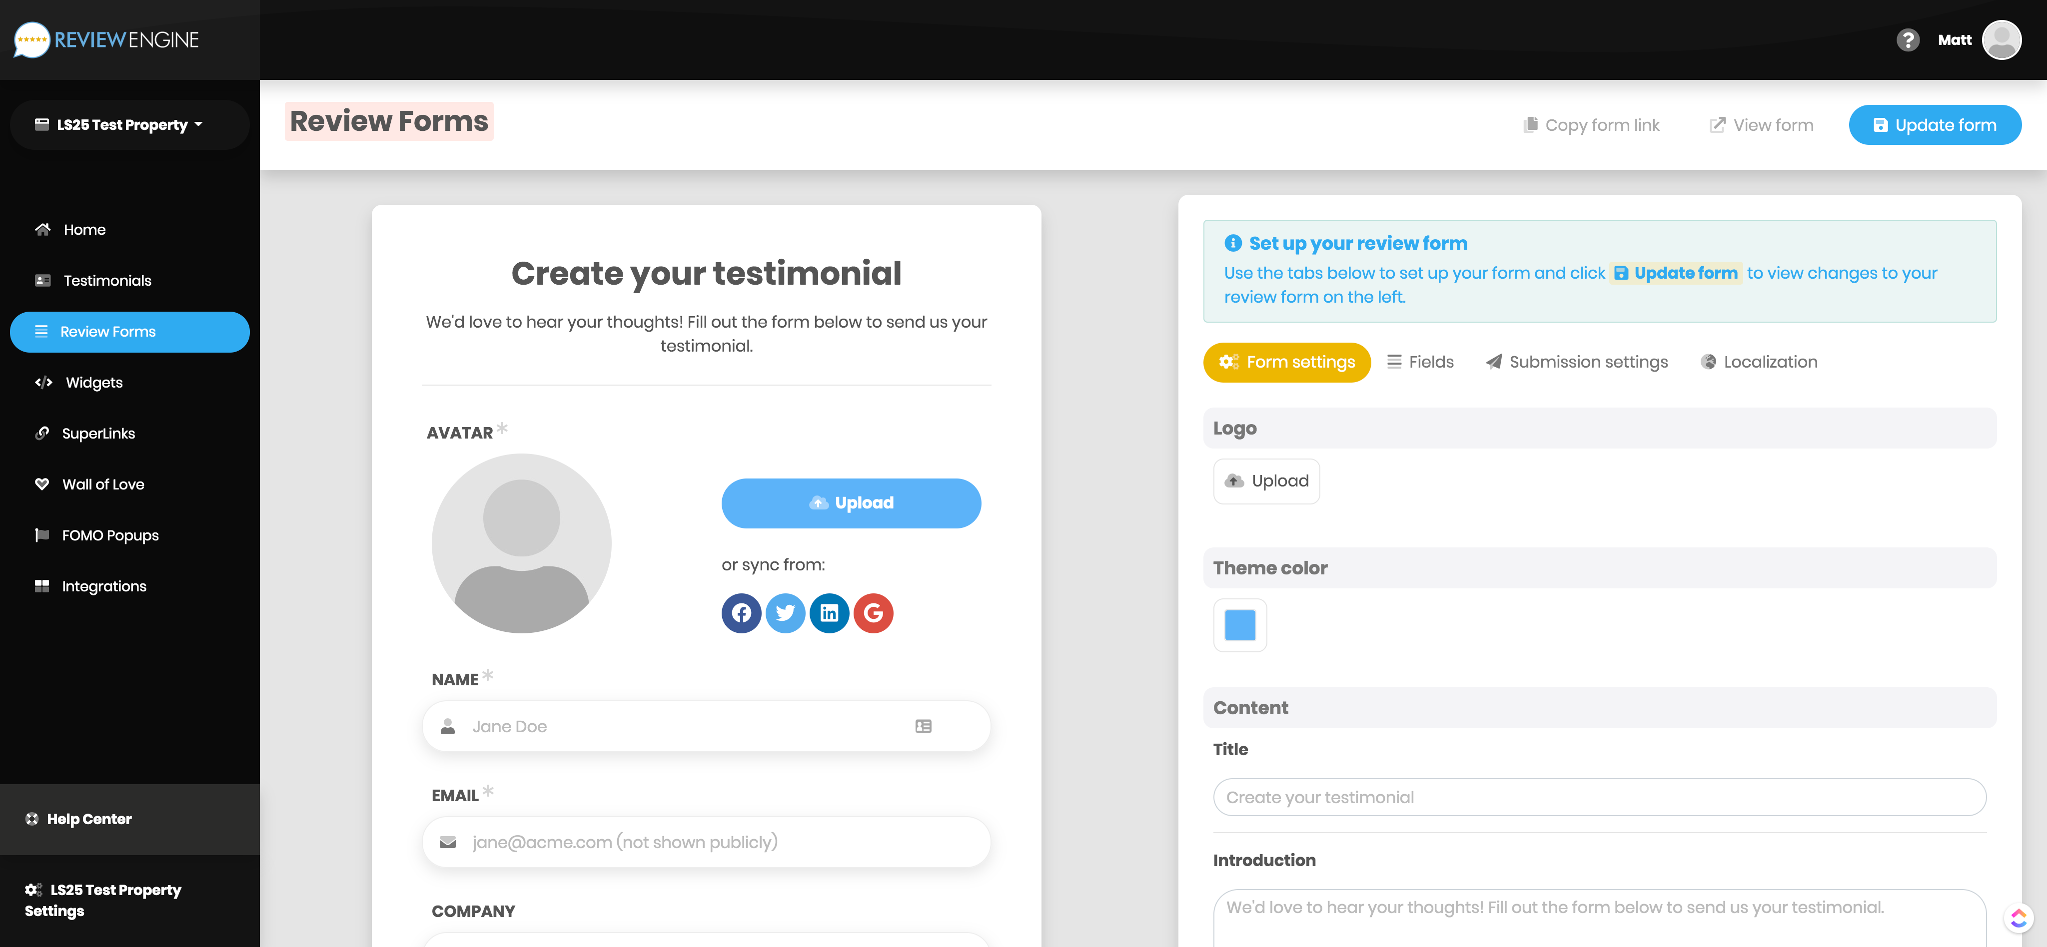
Task: Click the FOMO Popups flag icon
Action: click(42, 534)
